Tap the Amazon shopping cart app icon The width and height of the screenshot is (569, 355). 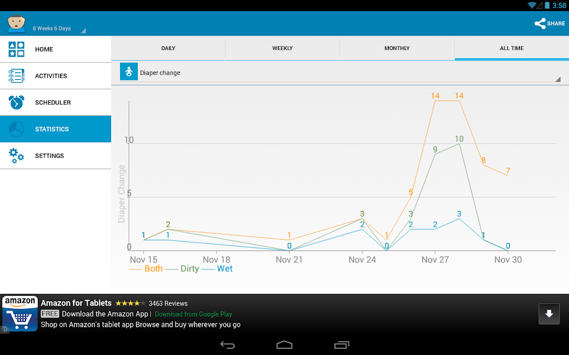(x=20, y=313)
